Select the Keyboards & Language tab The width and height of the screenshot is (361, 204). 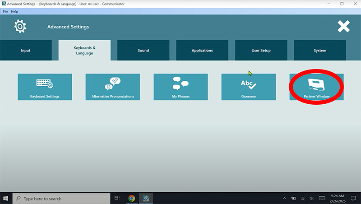point(84,51)
